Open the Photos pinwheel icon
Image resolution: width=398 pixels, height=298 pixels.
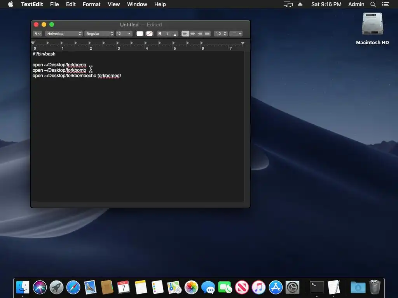pyautogui.click(x=191, y=288)
